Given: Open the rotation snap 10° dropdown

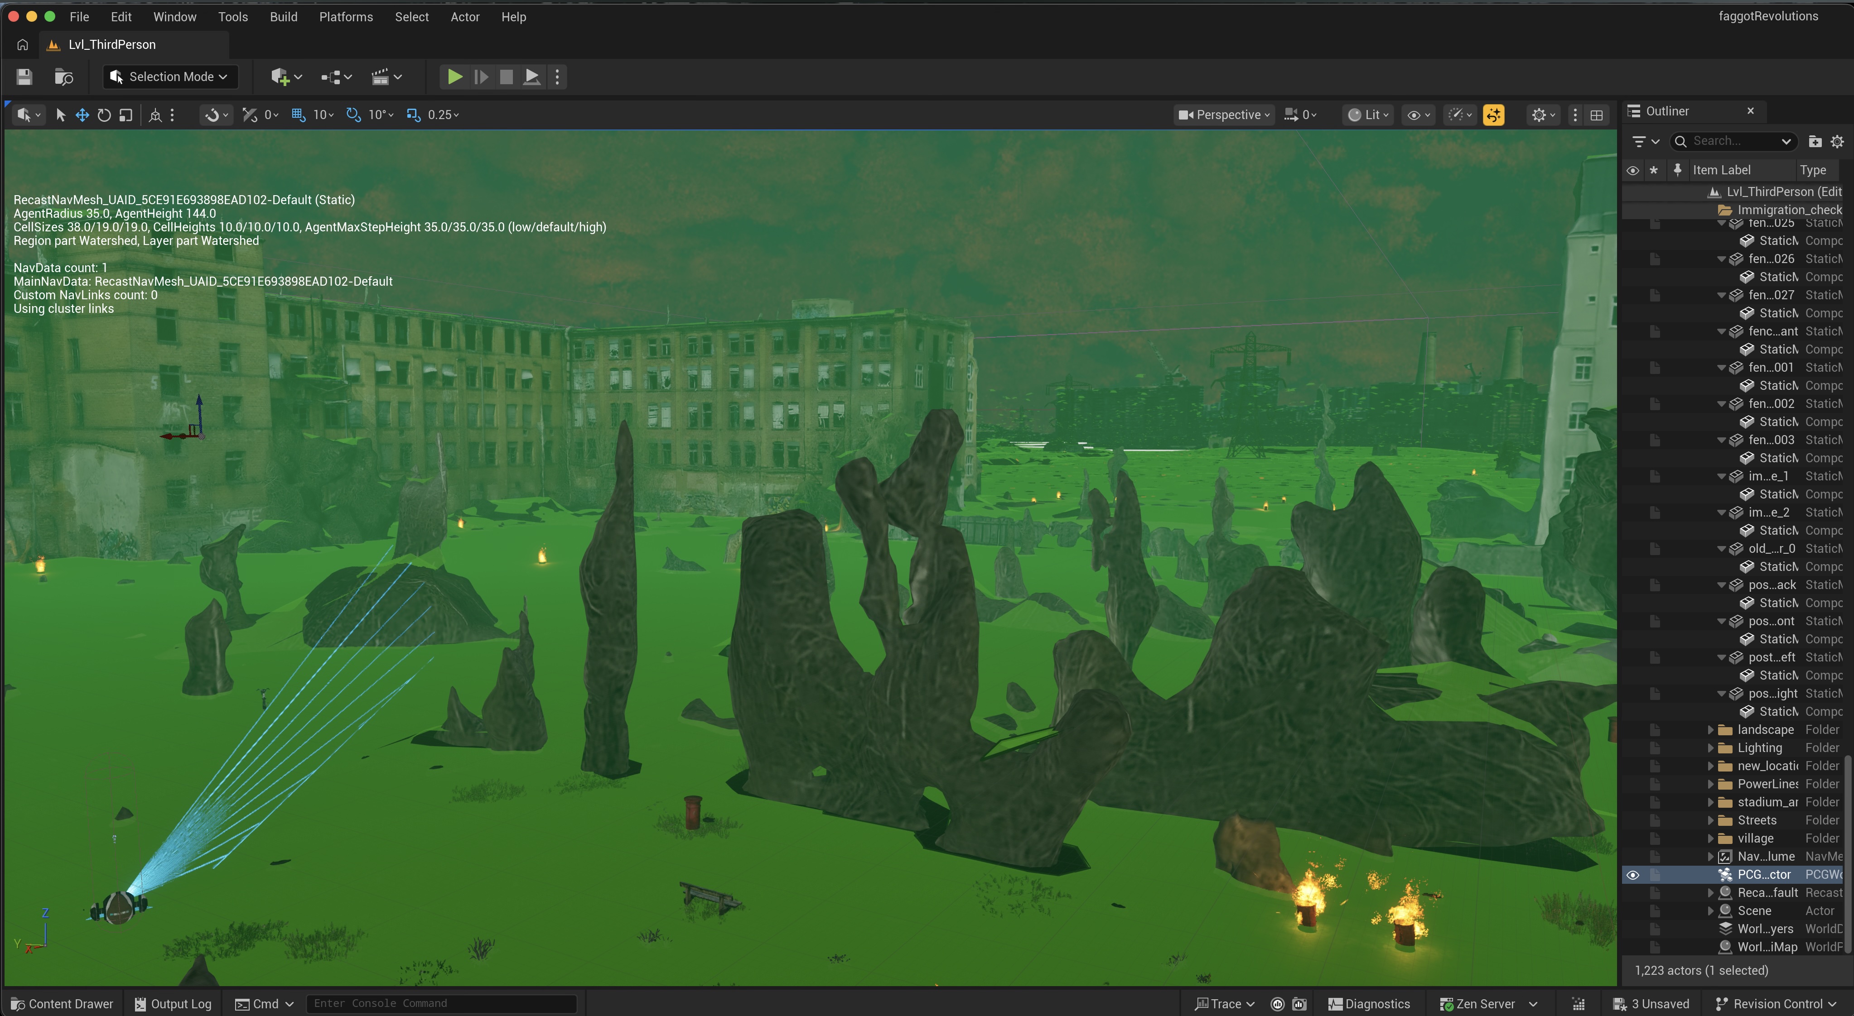Looking at the screenshot, I should pyautogui.click(x=381, y=115).
